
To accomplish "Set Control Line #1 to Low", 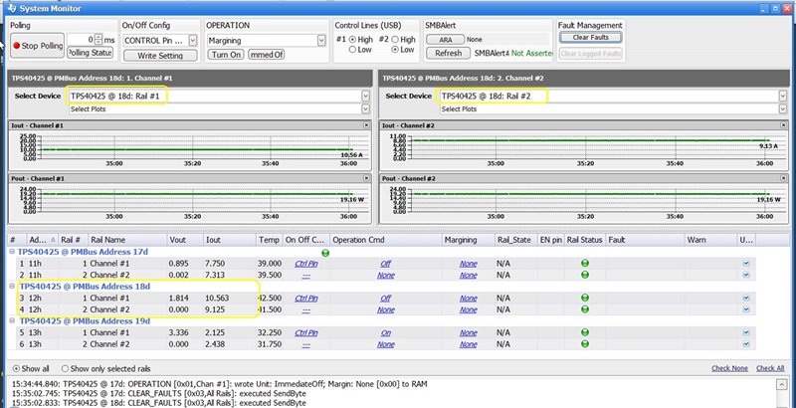I will (352, 50).
